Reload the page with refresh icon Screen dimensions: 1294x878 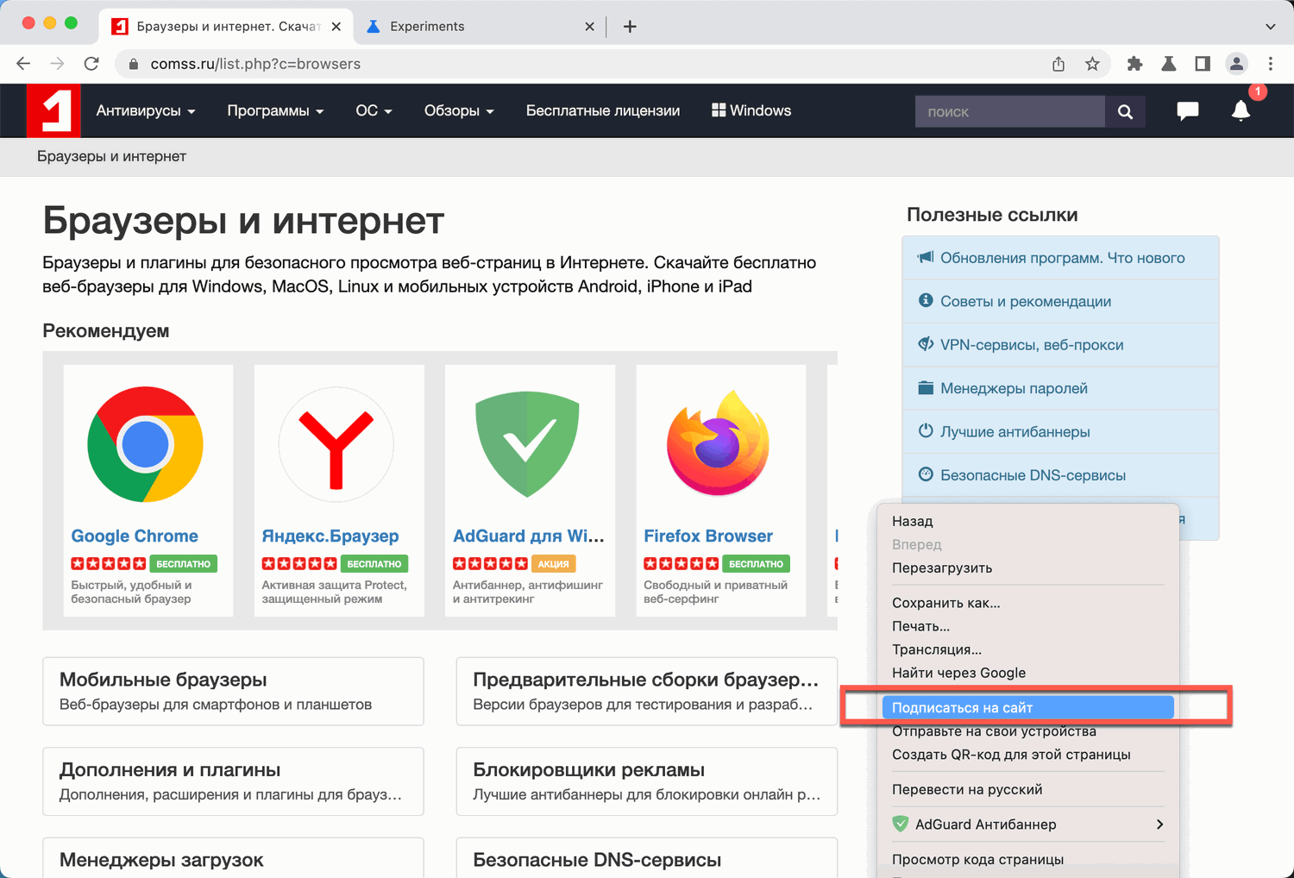(x=91, y=64)
